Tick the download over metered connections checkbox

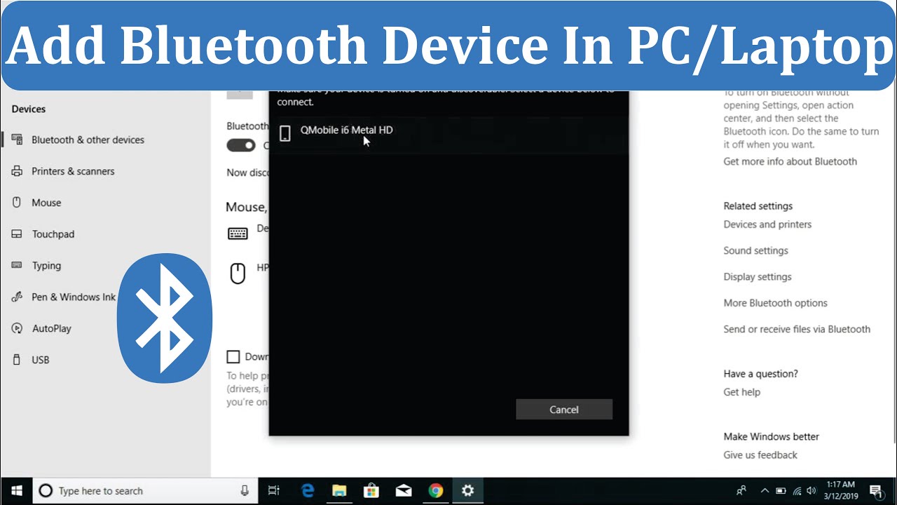coord(233,356)
